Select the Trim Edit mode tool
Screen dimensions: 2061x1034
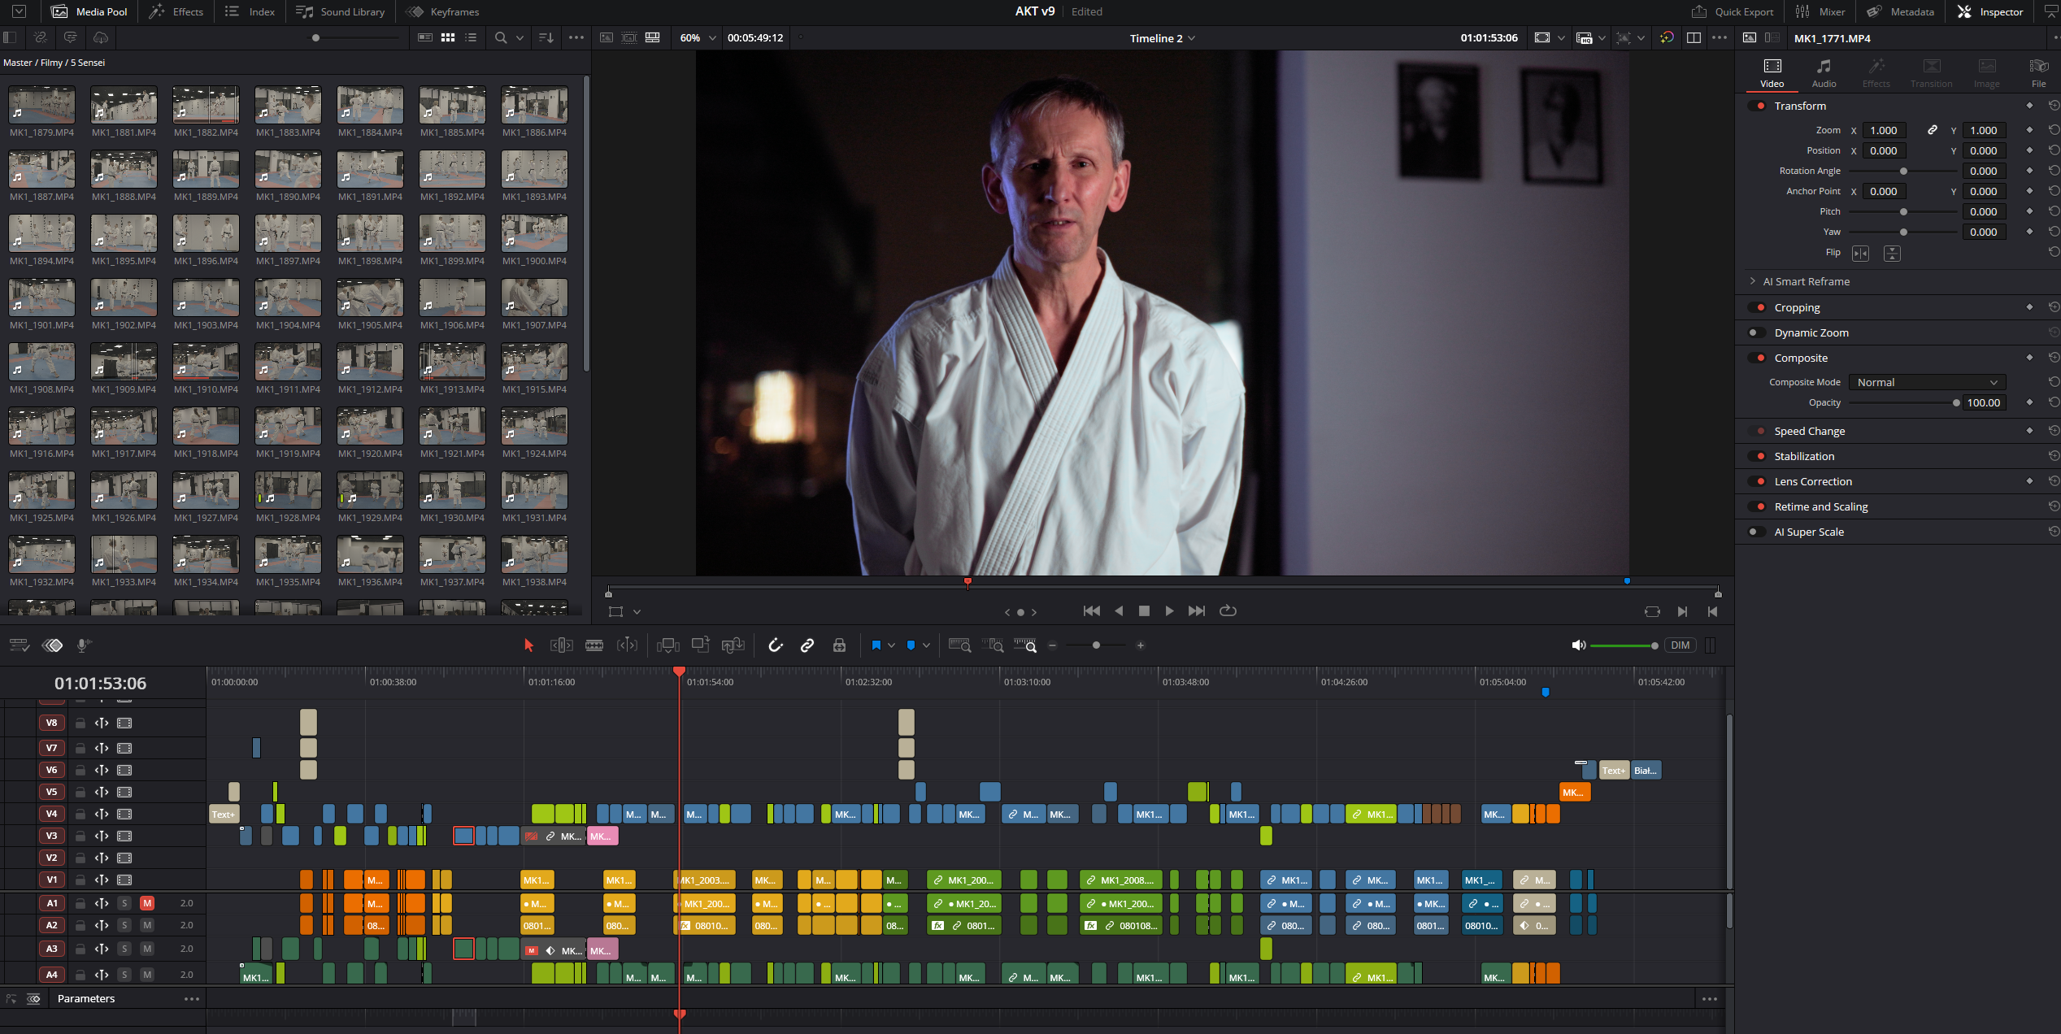point(561,645)
